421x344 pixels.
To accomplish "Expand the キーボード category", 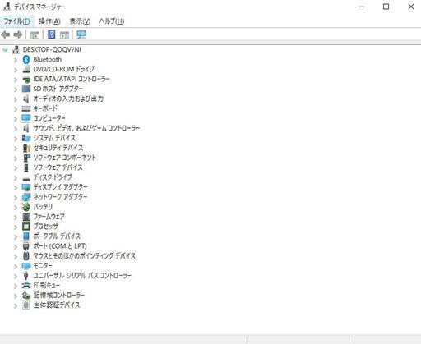I will tap(16, 109).
